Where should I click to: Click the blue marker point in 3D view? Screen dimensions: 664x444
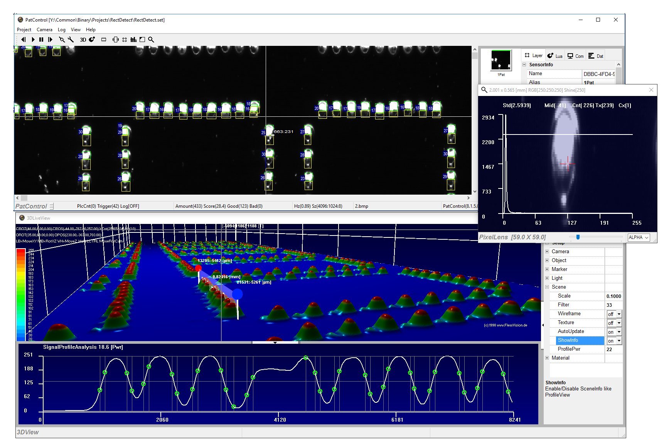237,294
